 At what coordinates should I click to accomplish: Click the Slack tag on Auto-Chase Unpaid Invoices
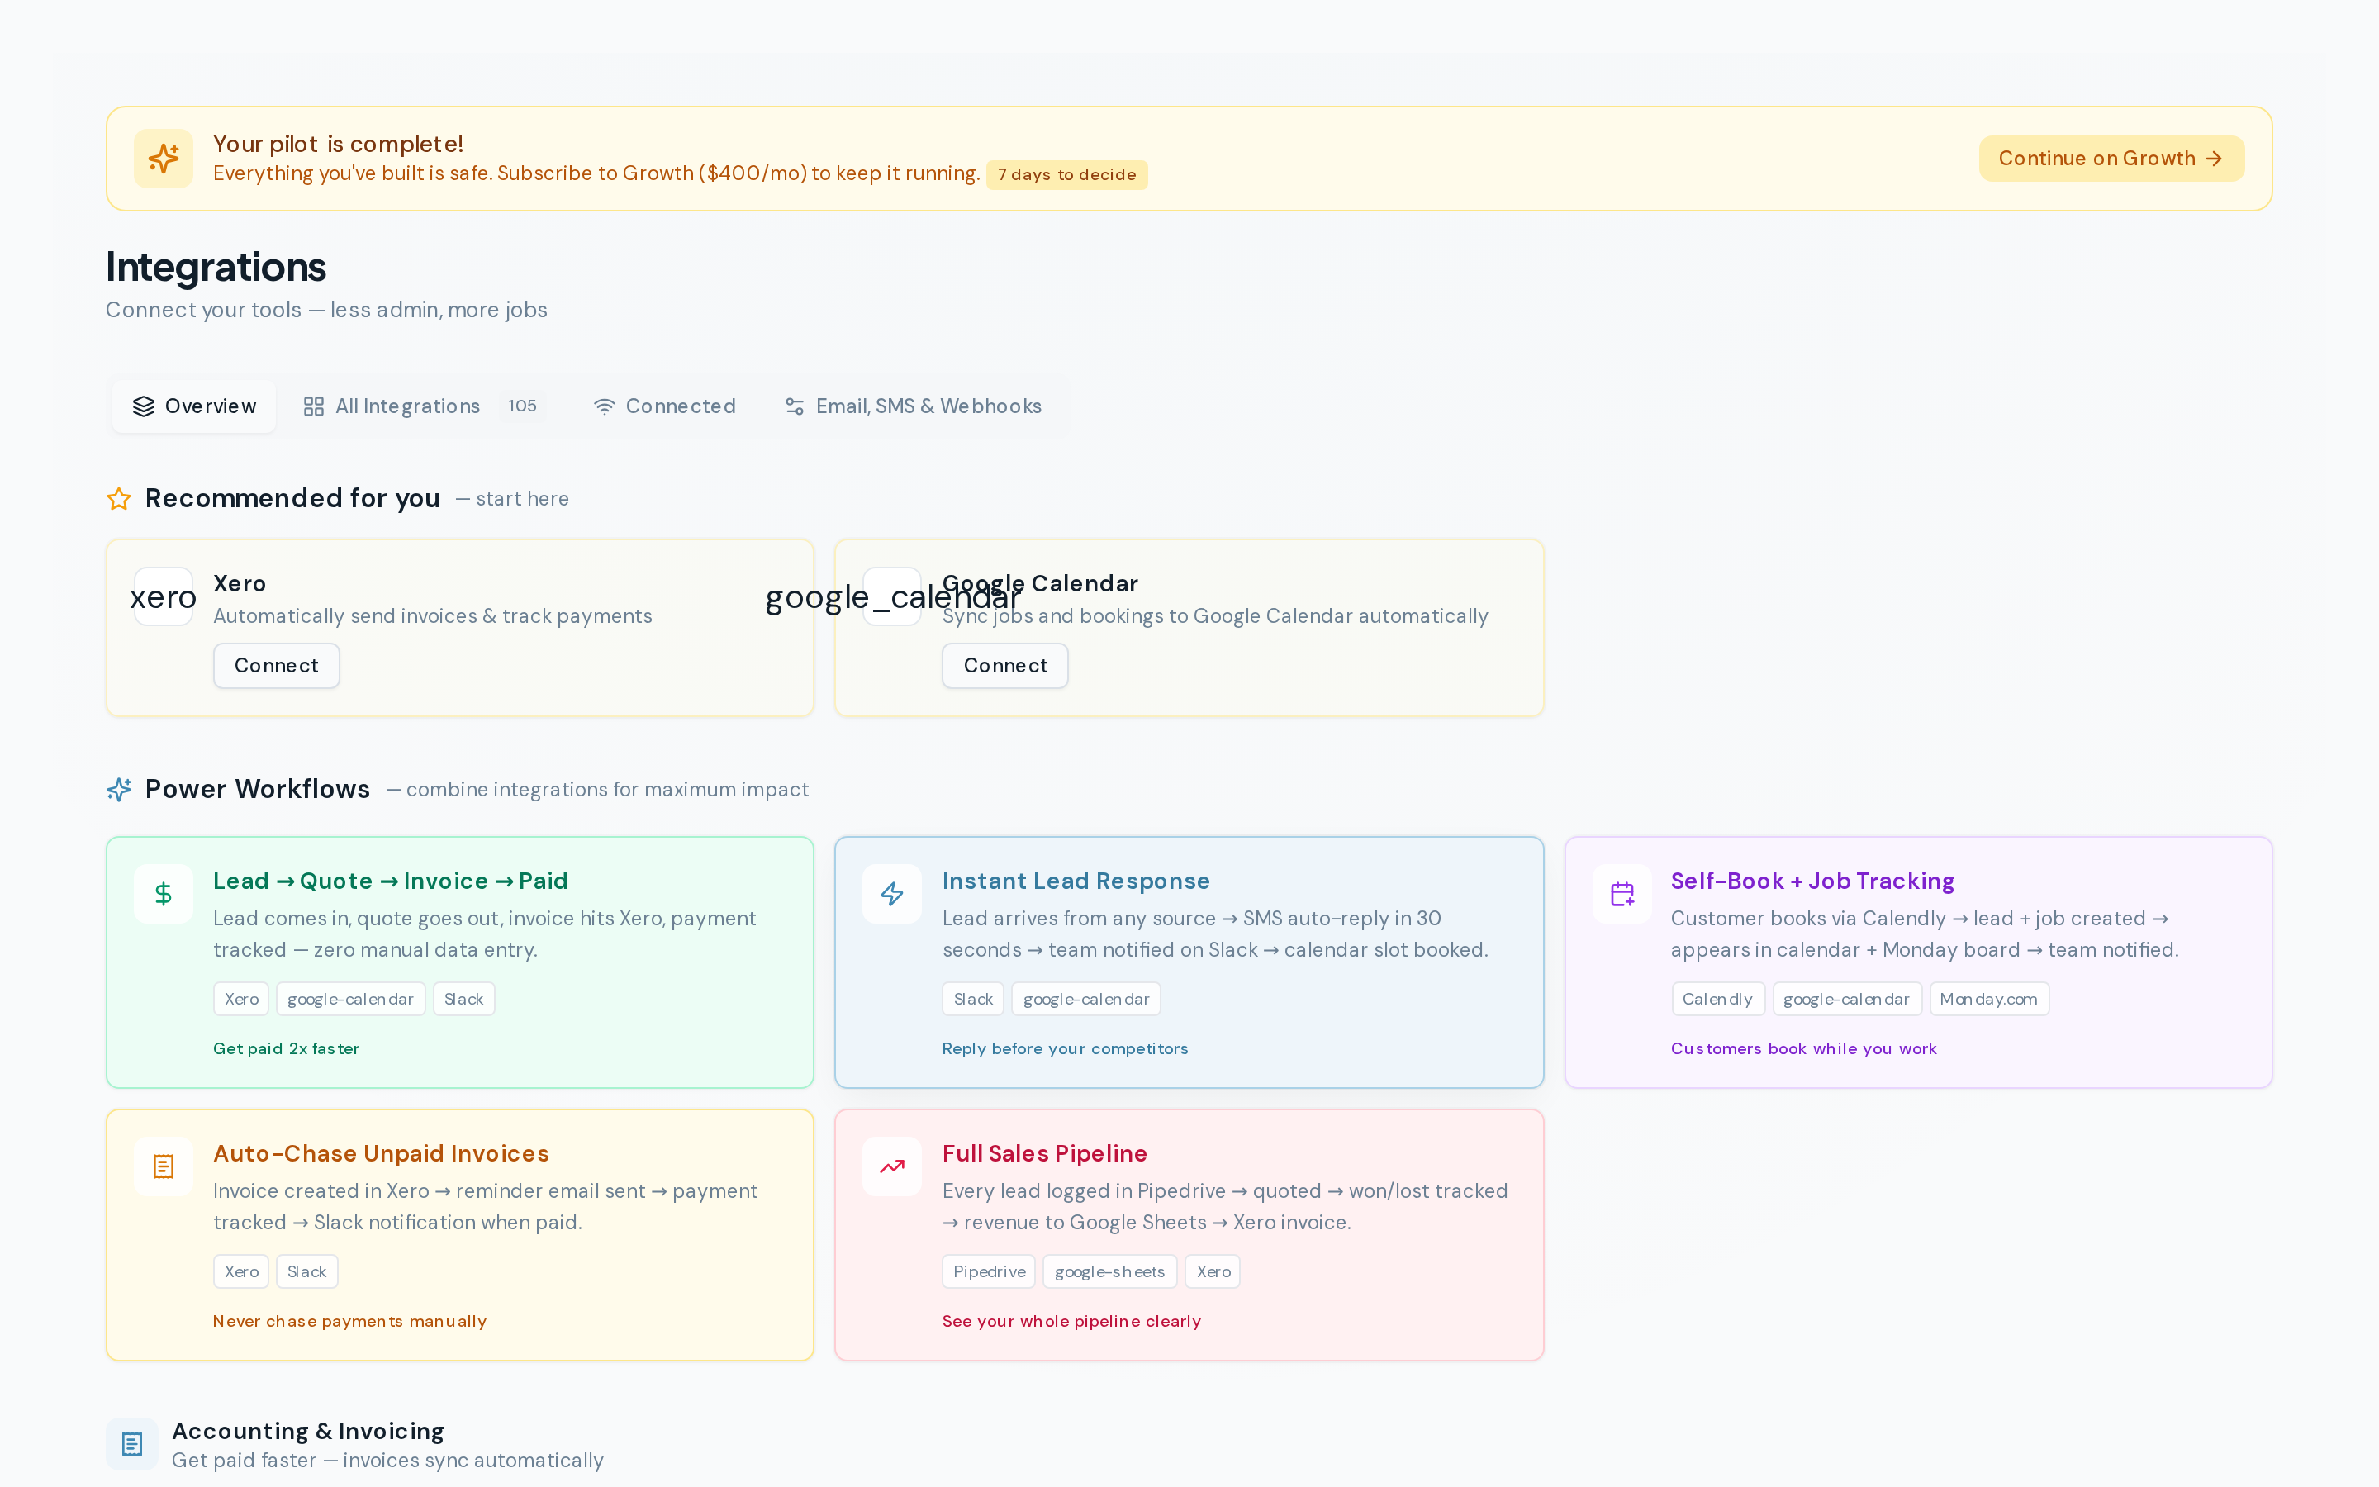(x=306, y=1271)
